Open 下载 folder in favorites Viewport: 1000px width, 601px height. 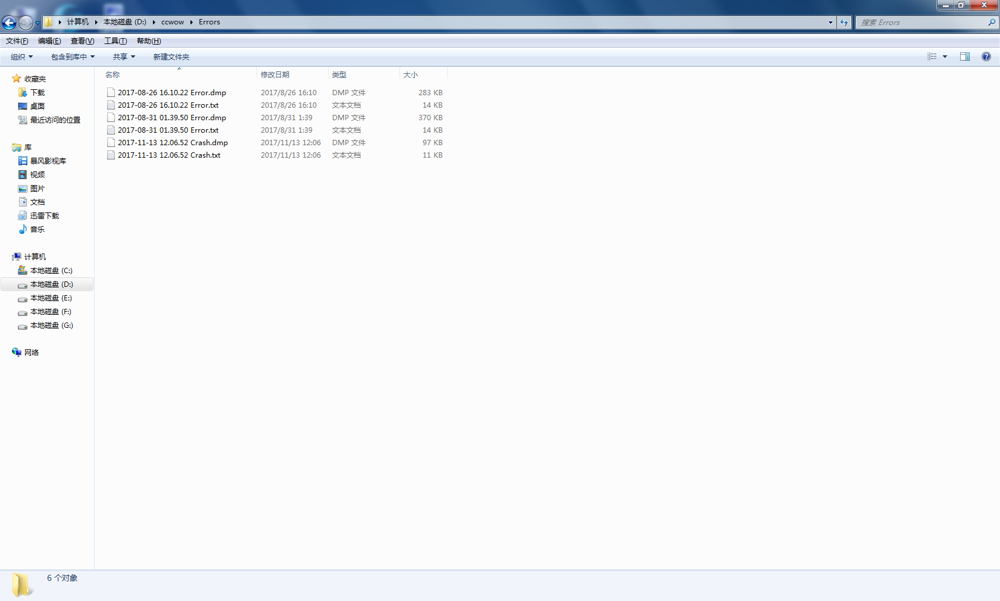tap(37, 93)
